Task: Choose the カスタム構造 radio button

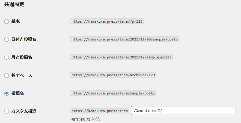Action: click(6, 111)
